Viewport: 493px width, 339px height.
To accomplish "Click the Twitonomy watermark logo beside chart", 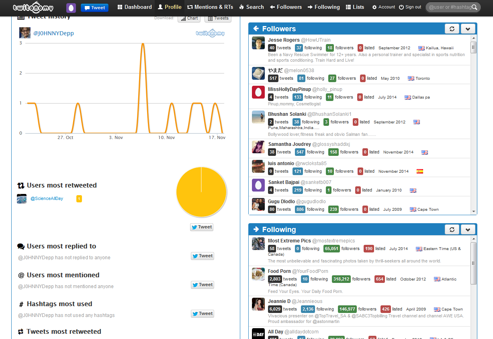I will pyautogui.click(x=210, y=33).
